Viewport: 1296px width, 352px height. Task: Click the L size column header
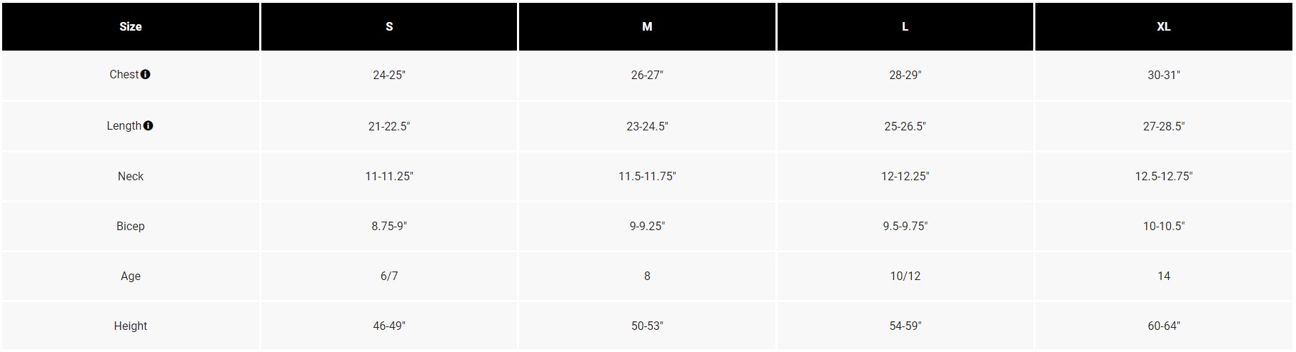(x=905, y=26)
